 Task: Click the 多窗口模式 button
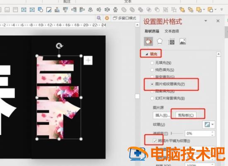[x=125, y=18]
